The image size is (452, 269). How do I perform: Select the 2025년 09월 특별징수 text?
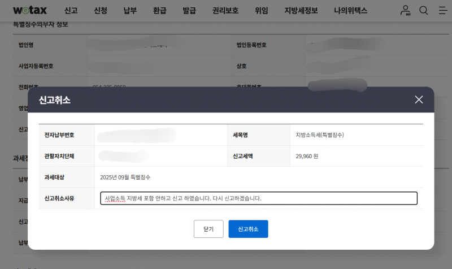(x=125, y=177)
